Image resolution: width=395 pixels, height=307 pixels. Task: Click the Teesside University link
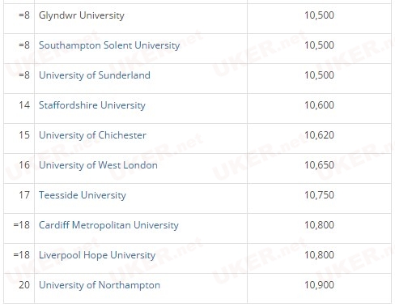point(83,195)
